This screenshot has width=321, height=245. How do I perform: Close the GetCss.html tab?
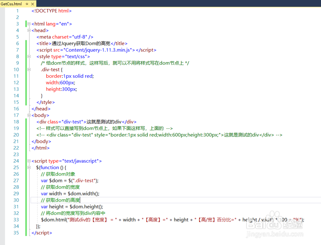pyautogui.click(x=32, y=4)
